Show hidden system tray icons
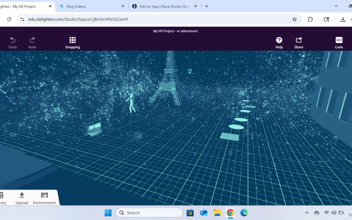Screen dimensions: 352x220 (x=307, y=213)
